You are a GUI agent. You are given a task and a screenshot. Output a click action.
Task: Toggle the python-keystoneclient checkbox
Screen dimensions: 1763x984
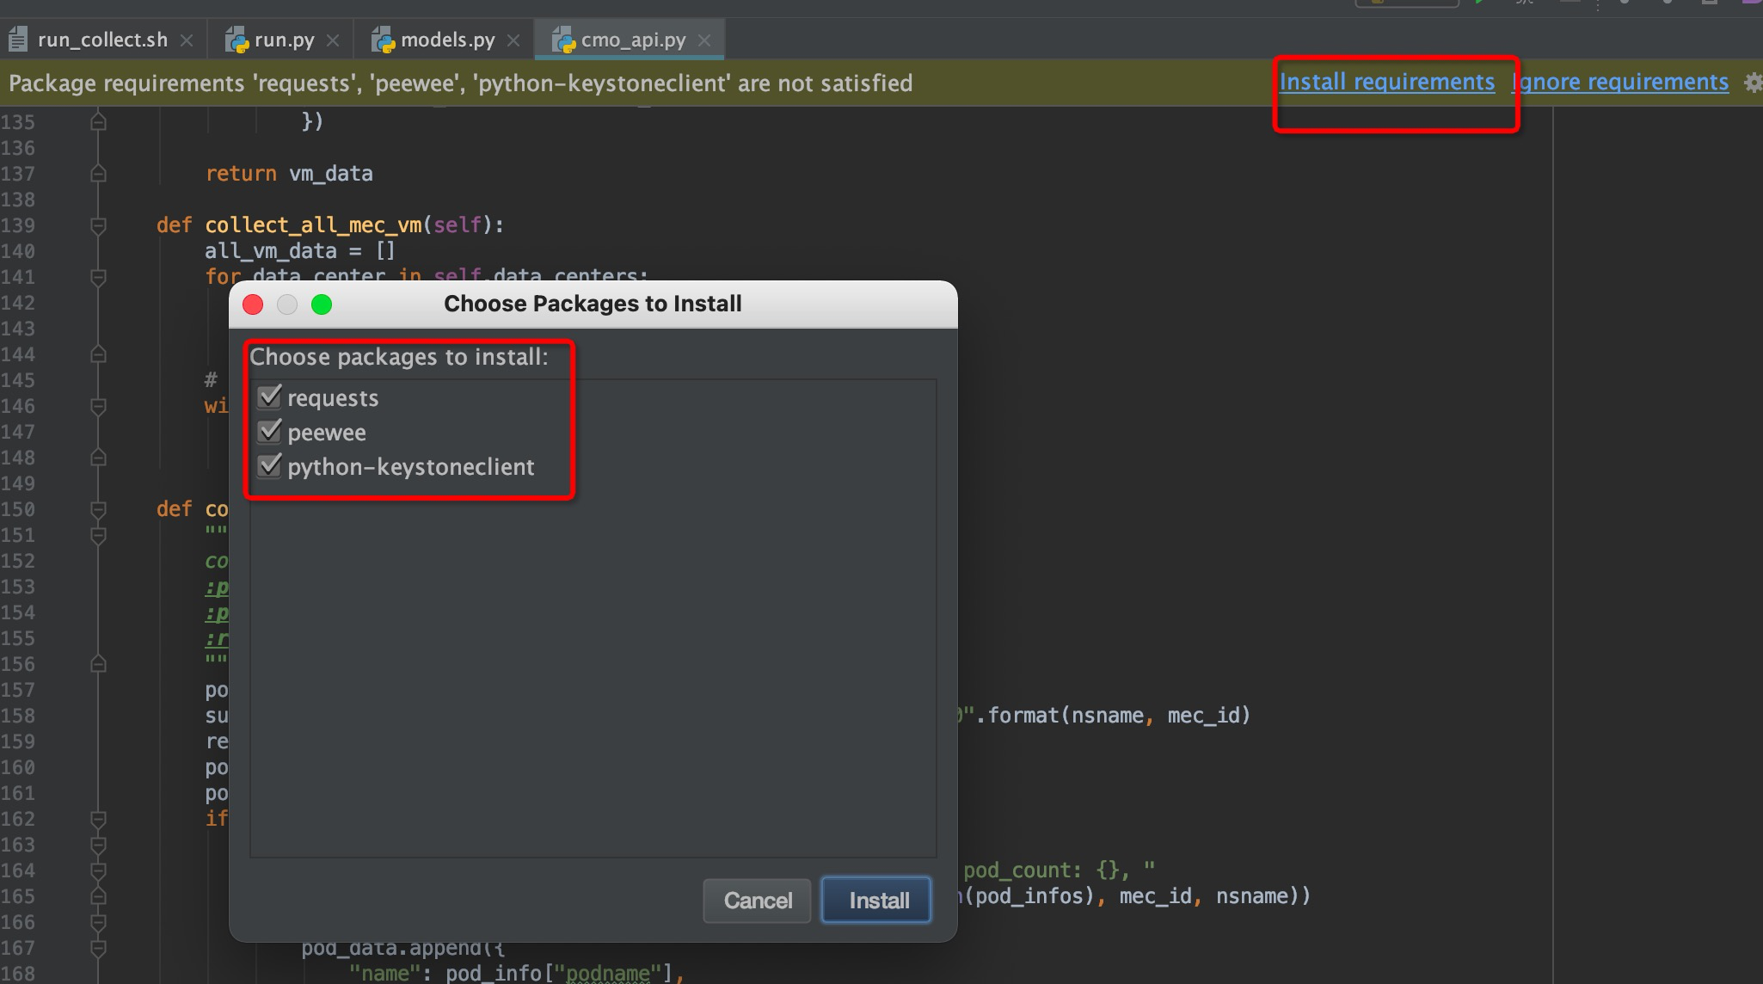(270, 465)
